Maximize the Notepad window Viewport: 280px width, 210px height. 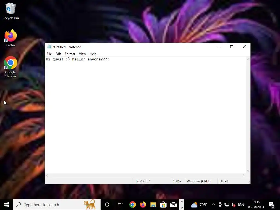click(x=232, y=47)
